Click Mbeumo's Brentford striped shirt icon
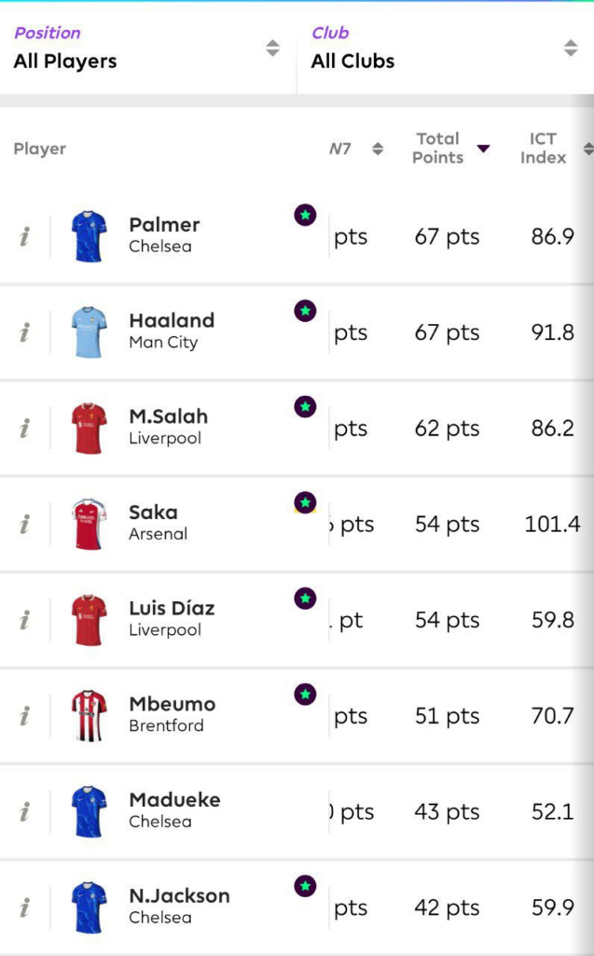Screen dimensions: 594x956 click(90, 716)
